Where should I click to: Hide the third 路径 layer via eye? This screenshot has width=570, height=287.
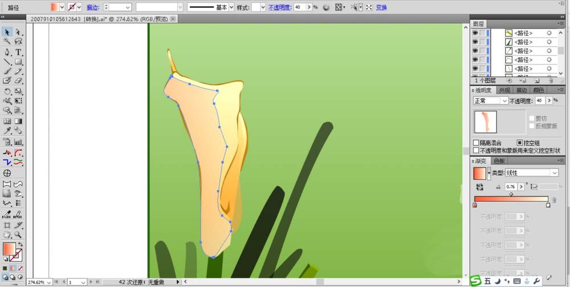pyautogui.click(x=475, y=51)
